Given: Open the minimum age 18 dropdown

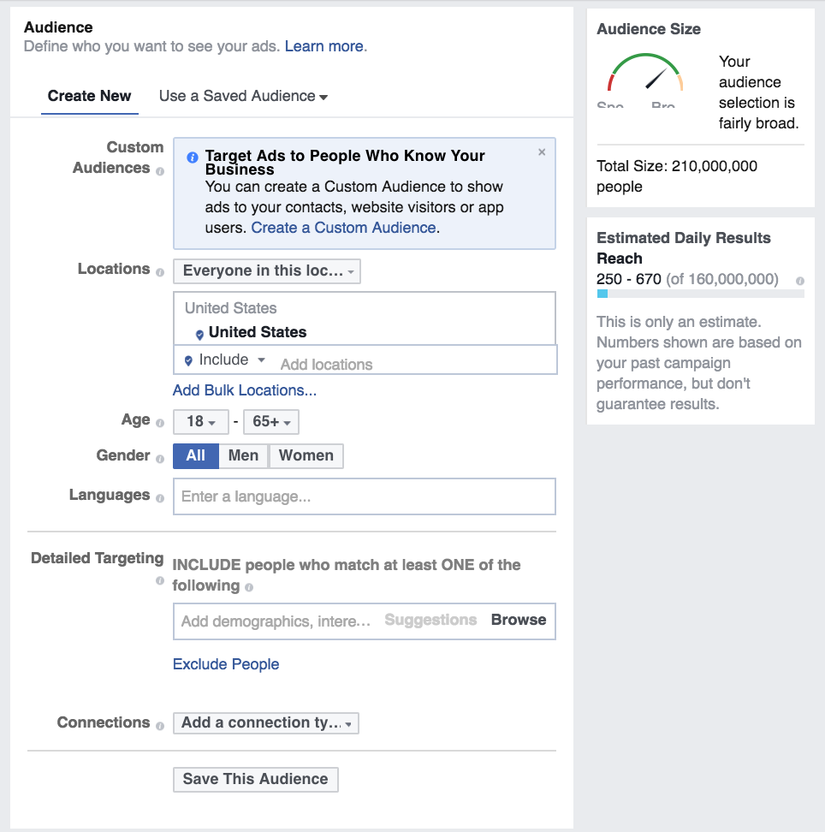Looking at the screenshot, I should [200, 422].
